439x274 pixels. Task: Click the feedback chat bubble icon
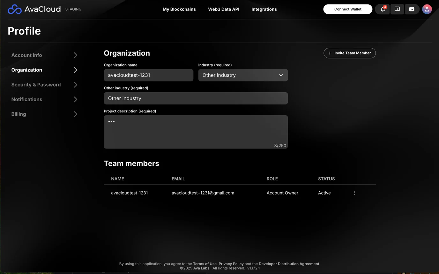coord(397,9)
